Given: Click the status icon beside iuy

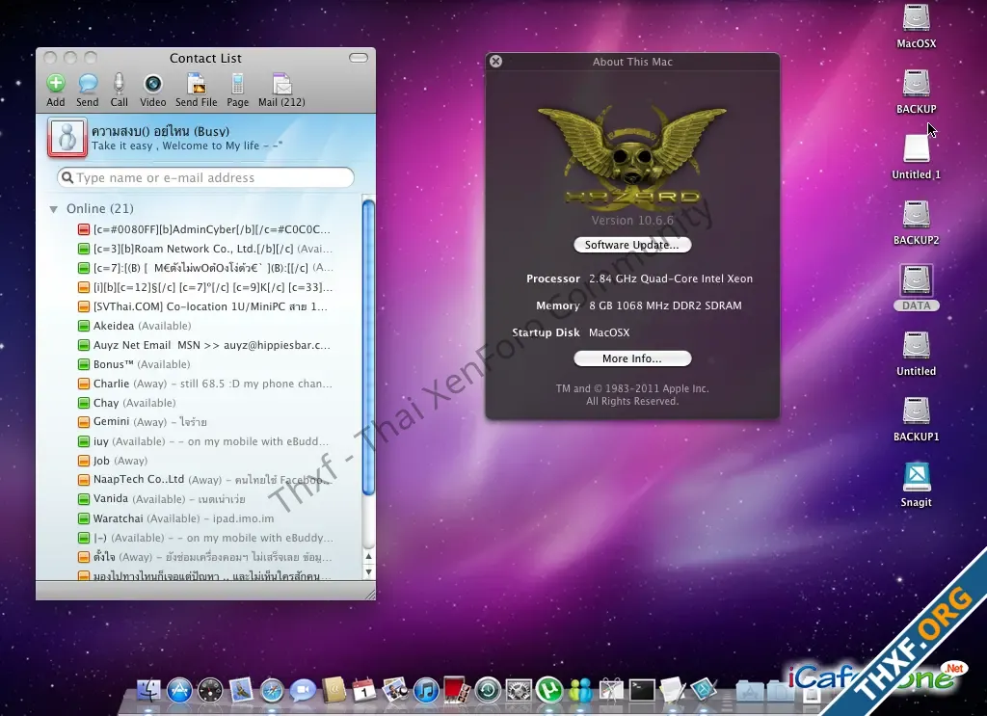Looking at the screenshot, I should 83,441.
